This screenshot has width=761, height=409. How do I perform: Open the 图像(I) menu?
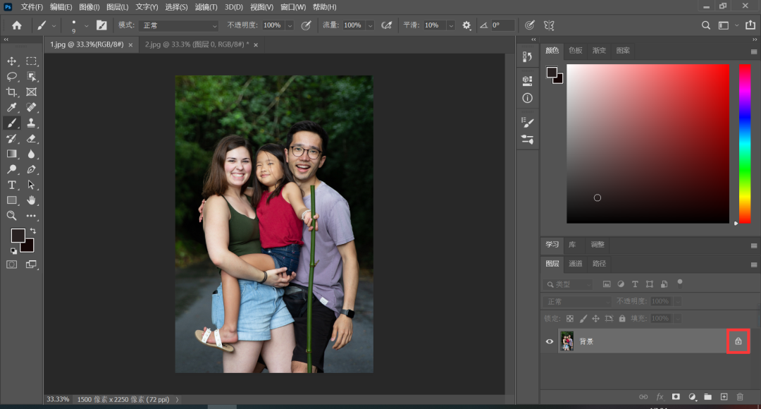tap(89, 7)
